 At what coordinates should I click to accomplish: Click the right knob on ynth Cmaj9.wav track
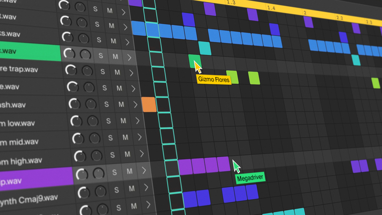tap(101, 192)
